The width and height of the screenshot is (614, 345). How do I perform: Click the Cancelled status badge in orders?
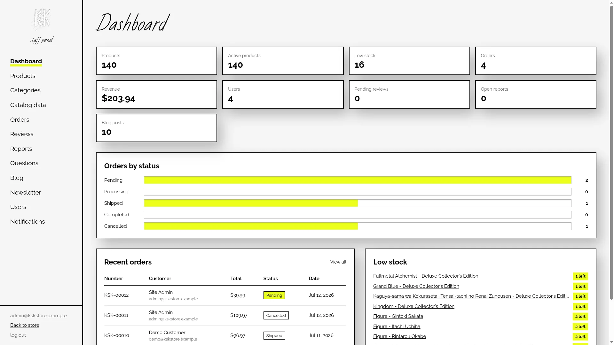[276, 315]
